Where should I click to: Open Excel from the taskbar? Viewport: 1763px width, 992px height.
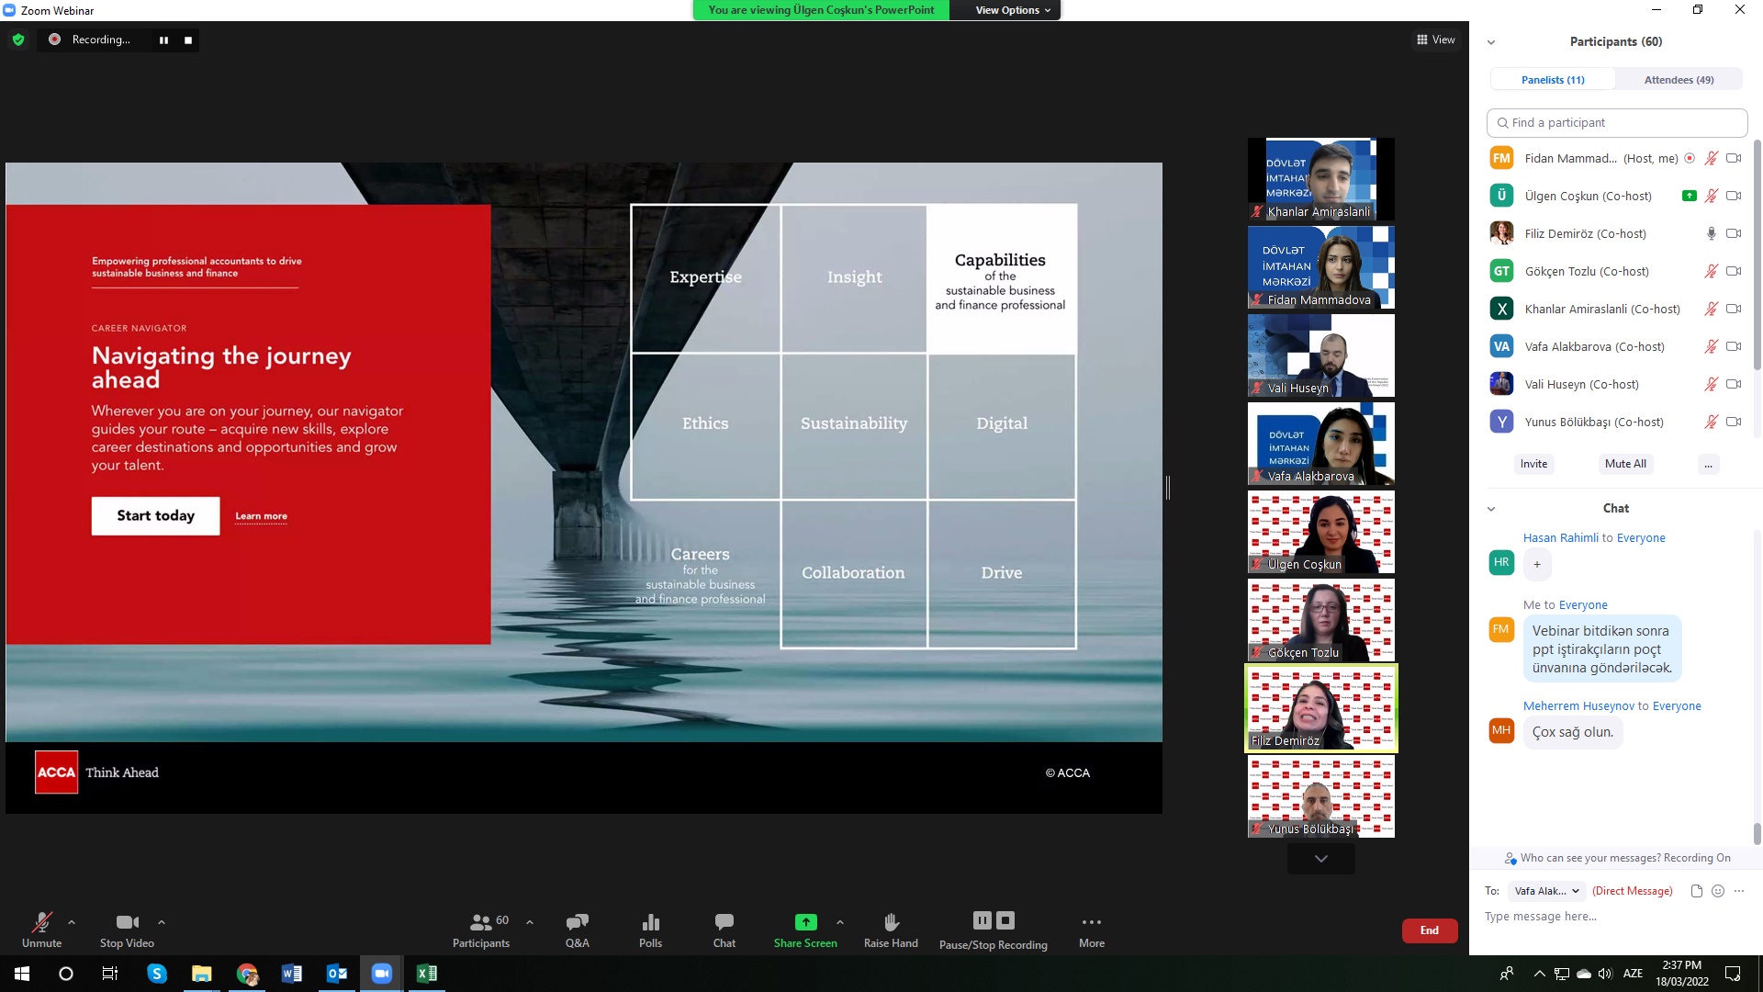(x=427, y=974)
